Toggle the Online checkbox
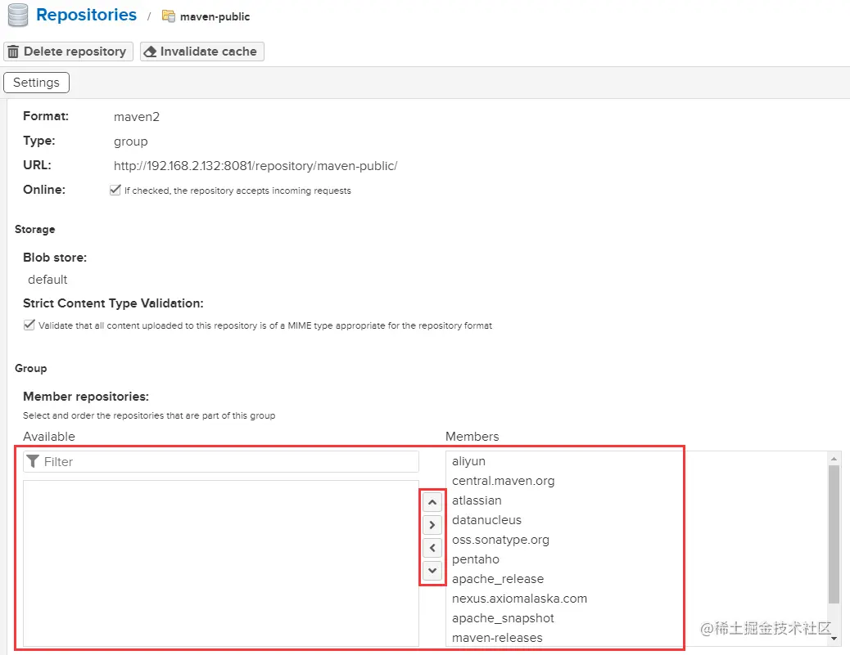The width and height of the screenshot is (850, 655). tap(115, 190)
